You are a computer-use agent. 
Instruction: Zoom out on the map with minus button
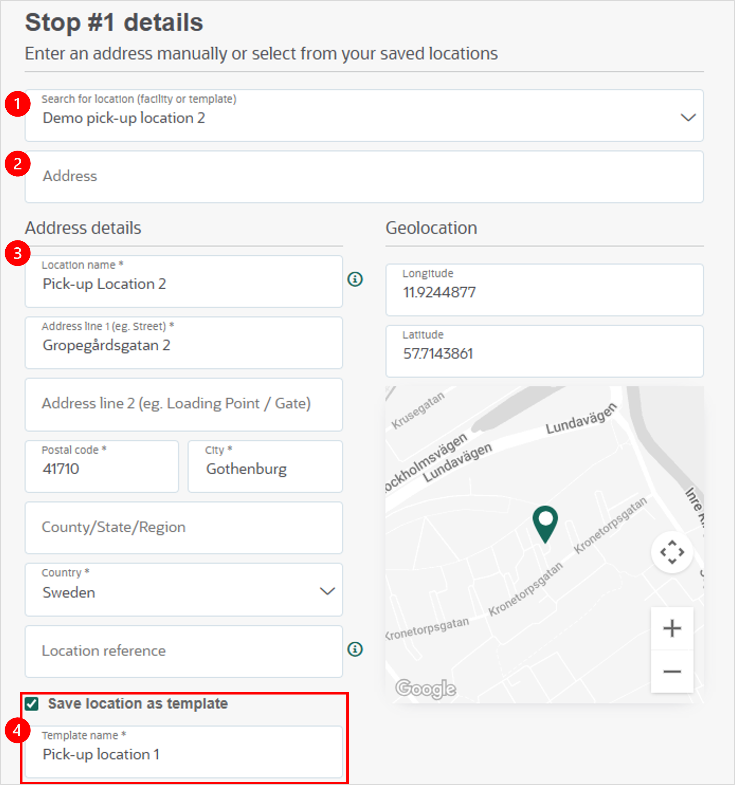click(x=672, y=671)
